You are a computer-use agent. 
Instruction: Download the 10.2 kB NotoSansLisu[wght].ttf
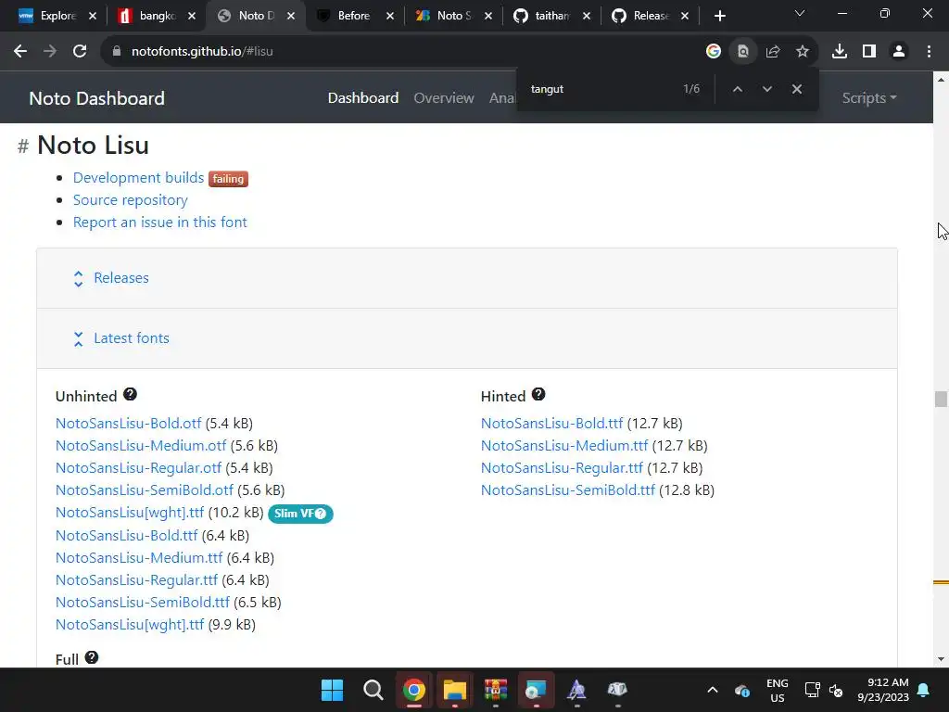coord(130,513)
